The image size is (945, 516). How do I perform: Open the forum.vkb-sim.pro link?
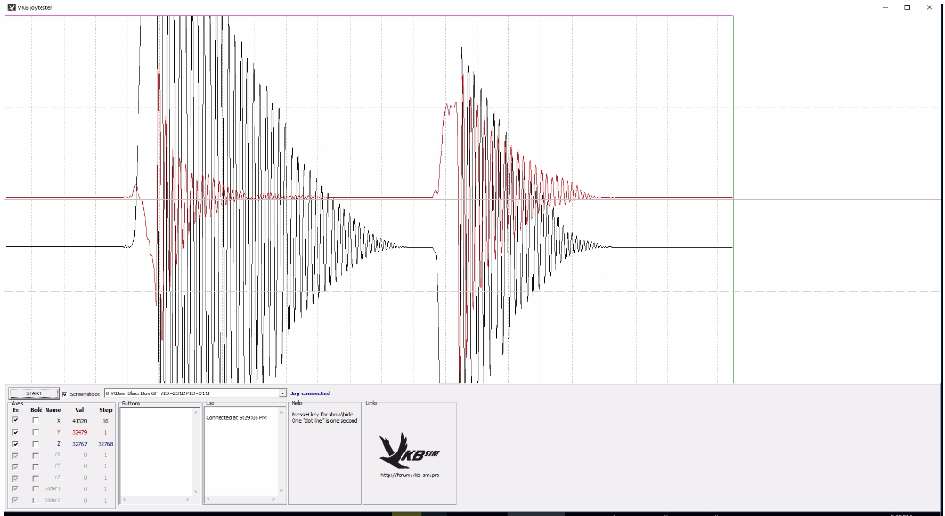(x=409, y=475)
